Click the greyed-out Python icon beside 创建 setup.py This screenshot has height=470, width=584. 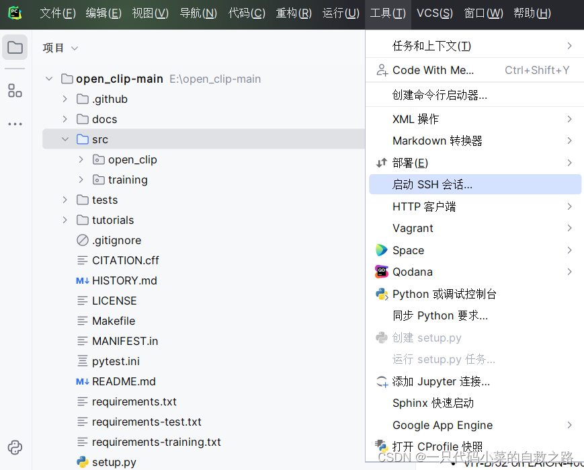pyautogui.click(x=382, y=338)
